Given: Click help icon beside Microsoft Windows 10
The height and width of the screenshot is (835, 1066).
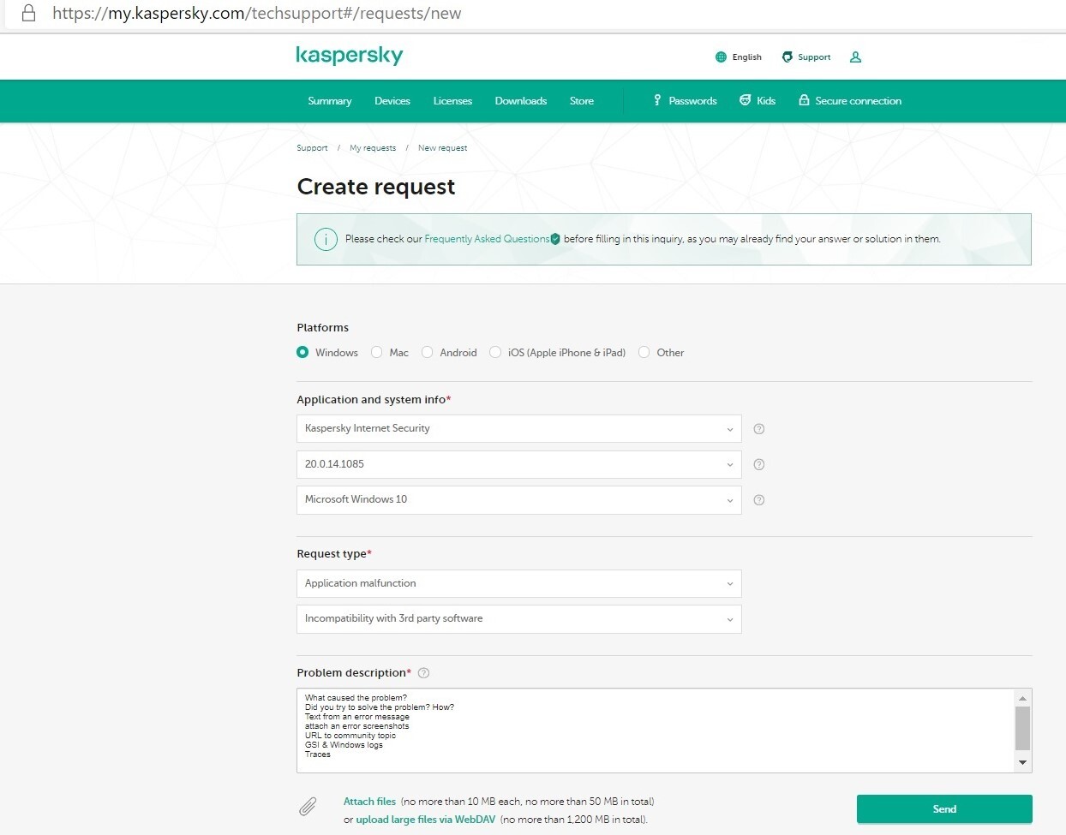Looking at the screenshot, I should click(x=758, y=500).
